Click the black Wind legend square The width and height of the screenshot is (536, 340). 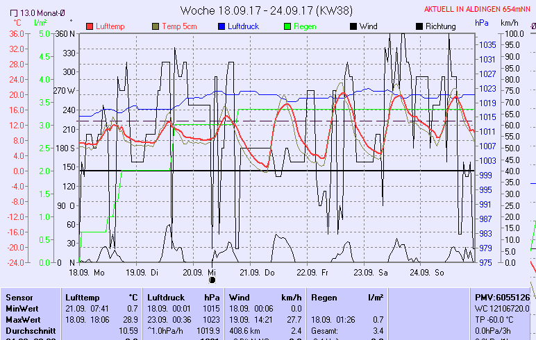point(353,26)
